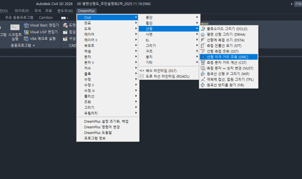Click Visual Basic 편집기 button label
Screen dimensions: 302x179
[x=44, y=25]
